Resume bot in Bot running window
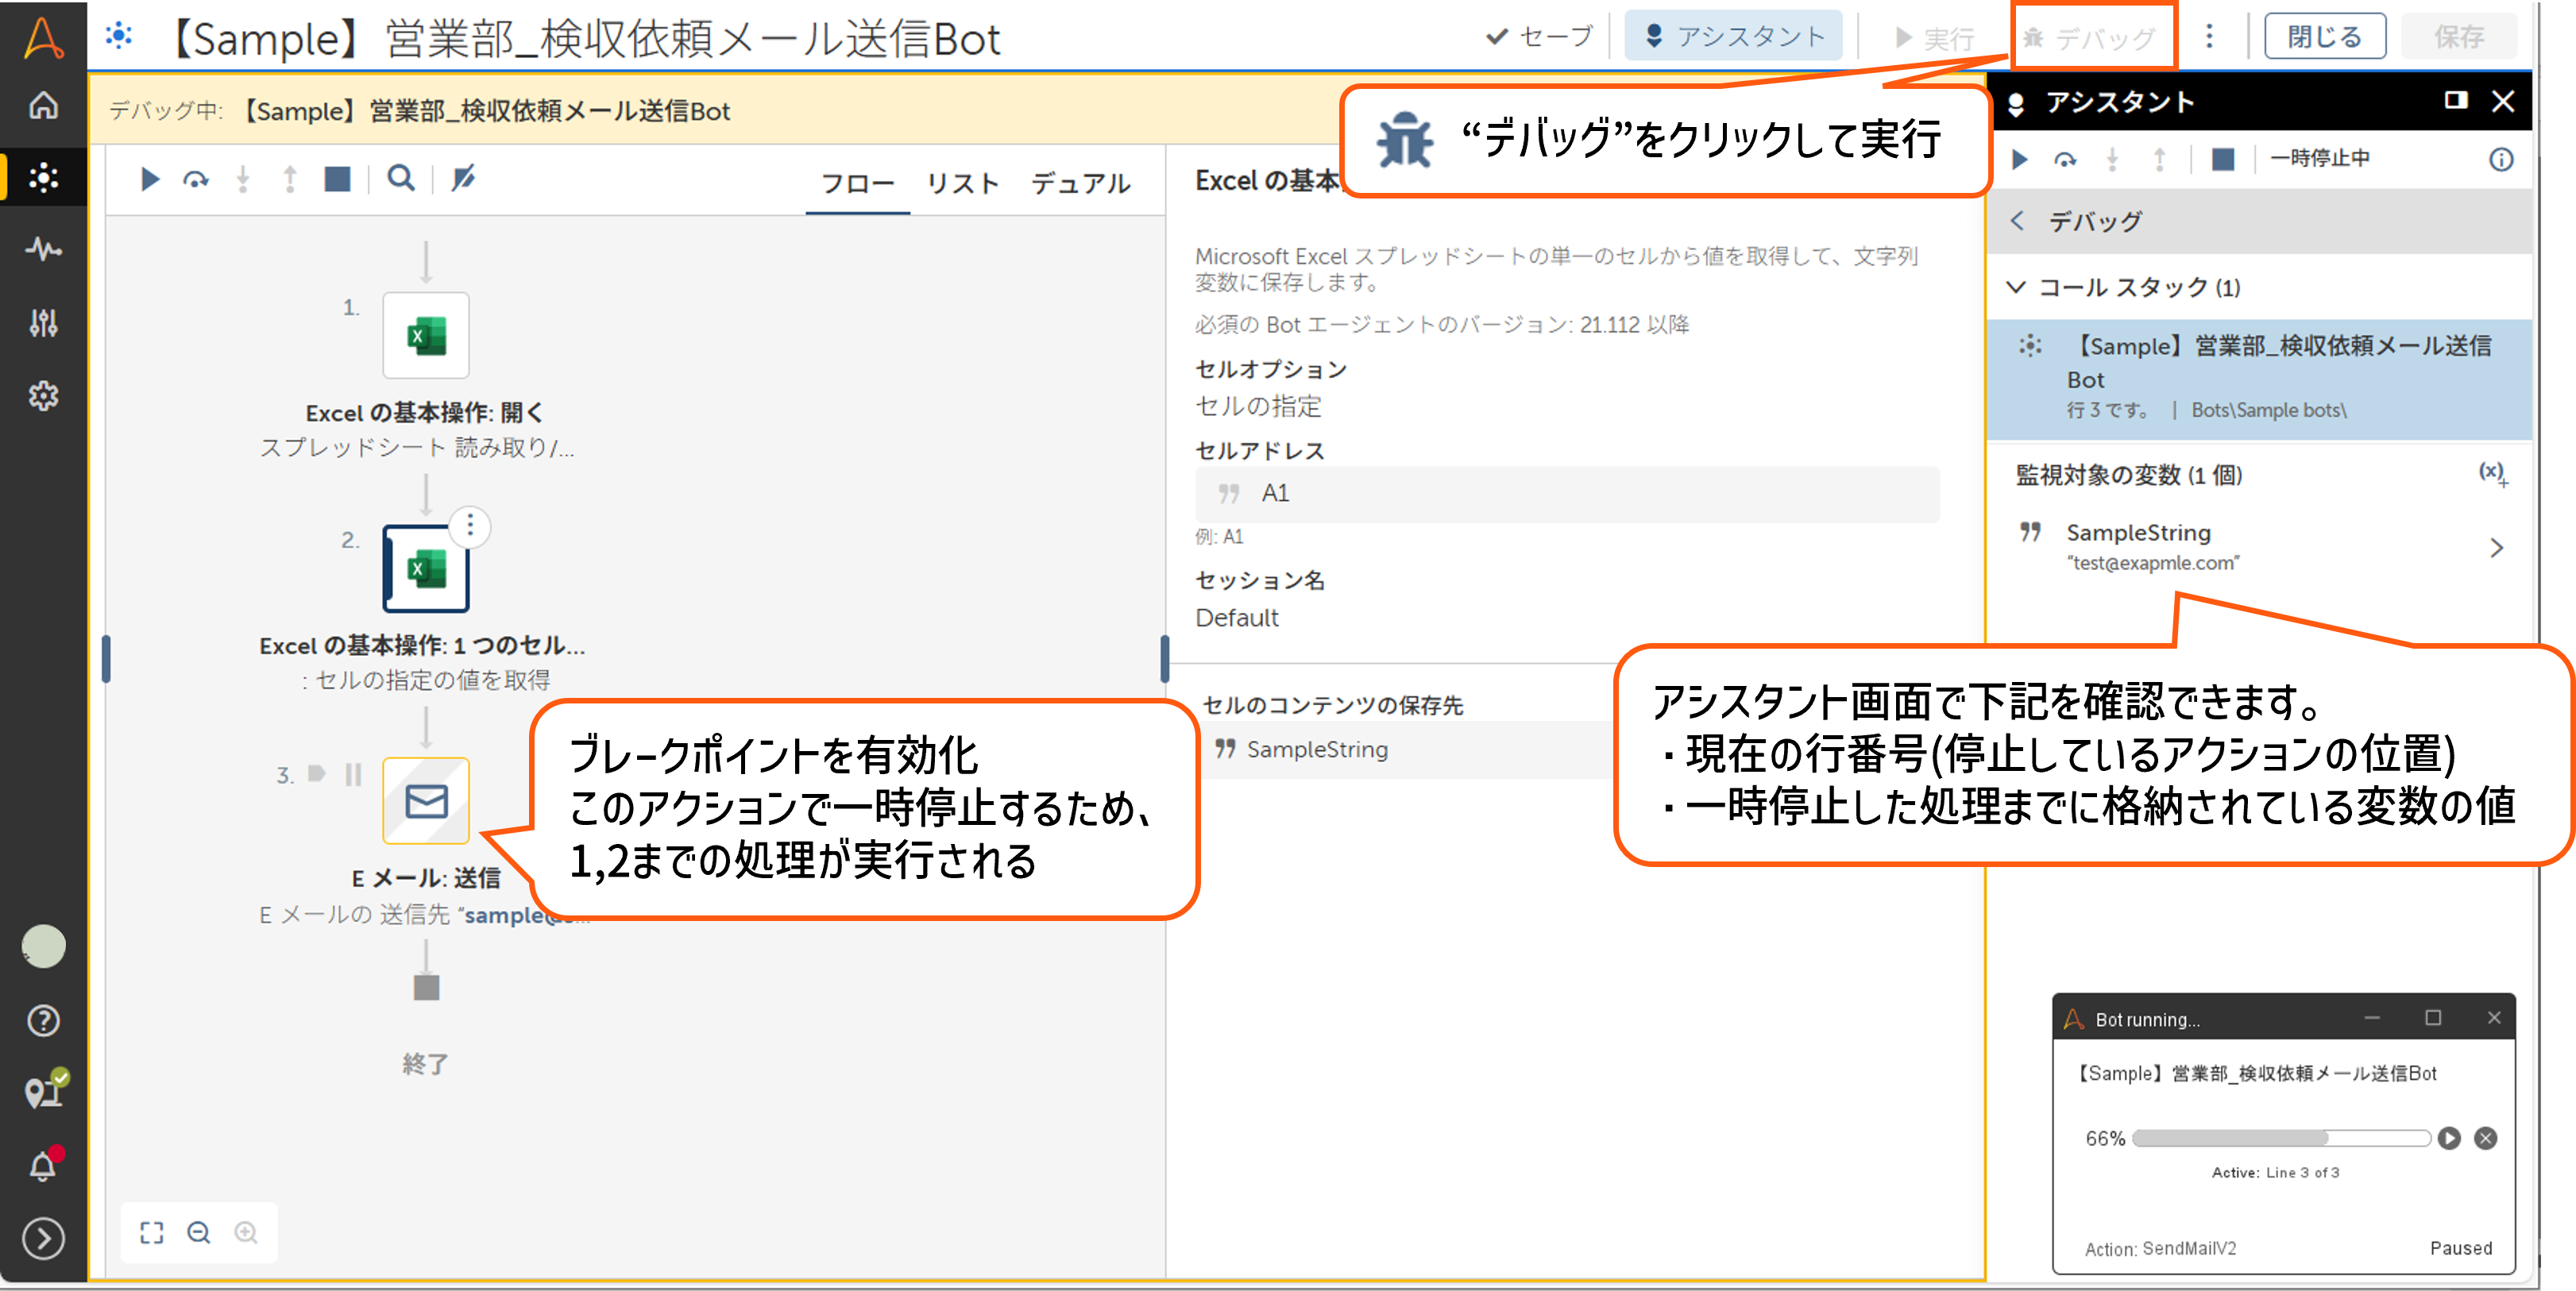 click(2448, 1138)
